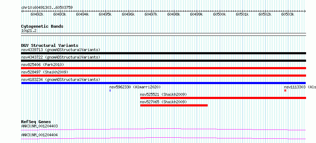
Task: Open the nsv4183234 blue variant bar
Action: 163,83
